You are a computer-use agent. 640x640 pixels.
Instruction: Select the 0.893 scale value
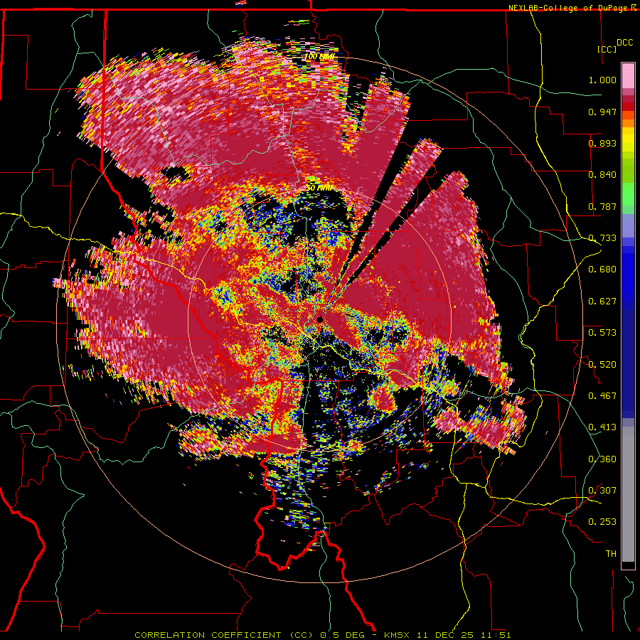602,143
